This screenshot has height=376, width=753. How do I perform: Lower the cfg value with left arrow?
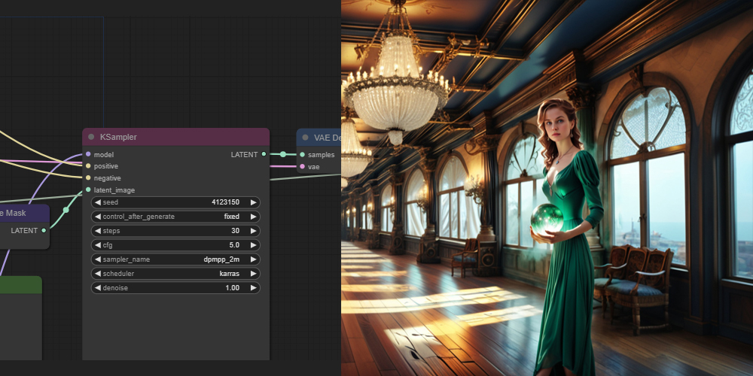click(97, 245)
